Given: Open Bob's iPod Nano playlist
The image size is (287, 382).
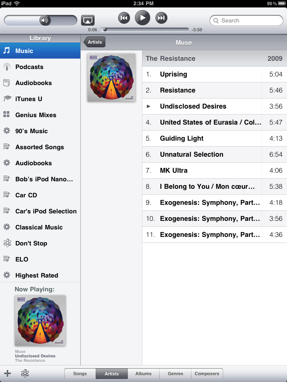Looking at the screenshot, I should (x=40, y=179).
